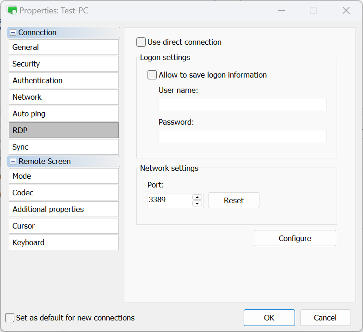Confirm settings with OK button
363x332 pixels.
pos(269,318)
